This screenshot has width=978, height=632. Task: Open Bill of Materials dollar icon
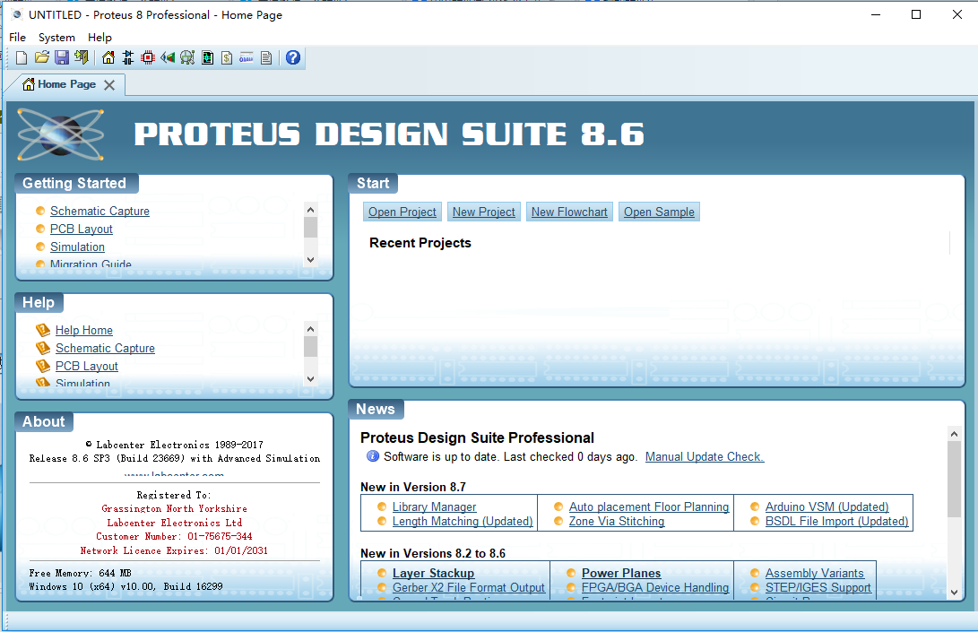(x=227, y=58)
